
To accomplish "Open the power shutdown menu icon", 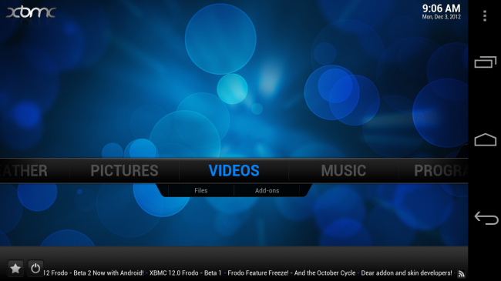I will point(35,268).
